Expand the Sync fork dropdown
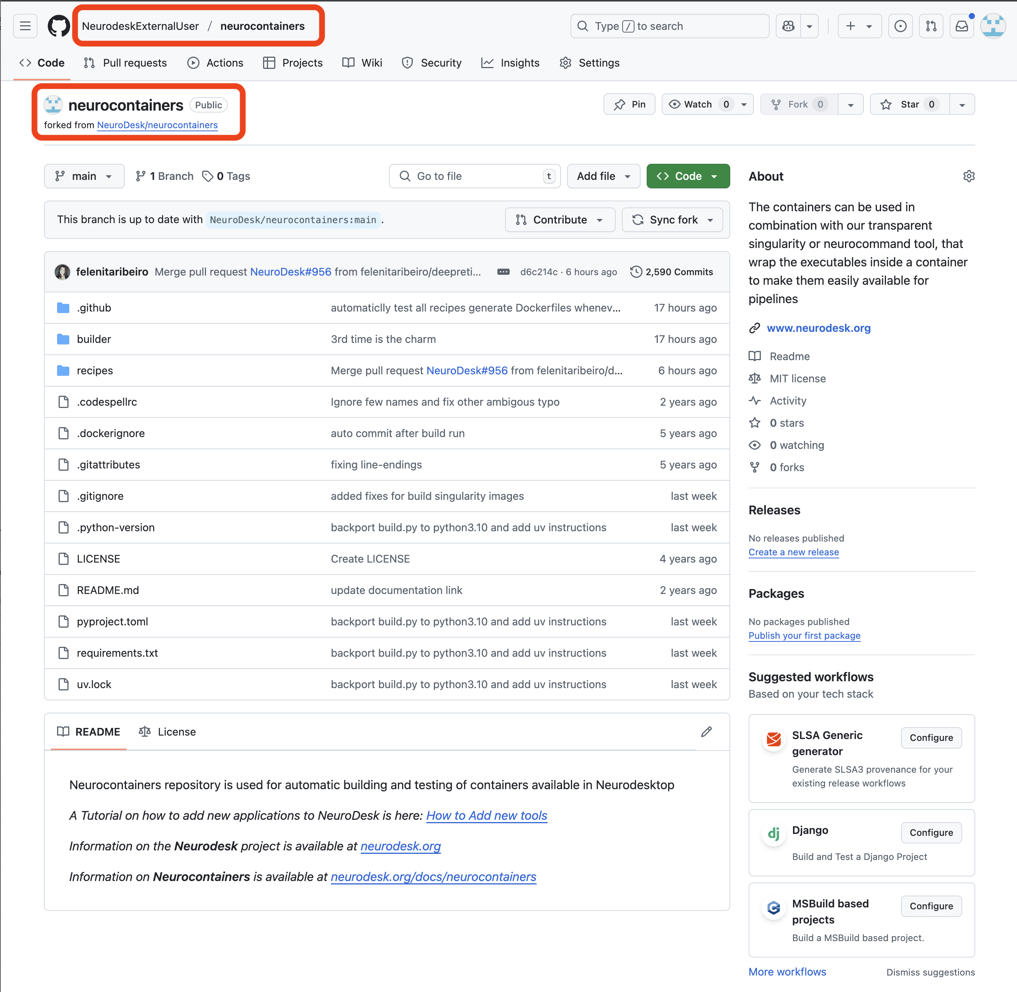This screenshot has height=992, width=1017. click(672, 220)
